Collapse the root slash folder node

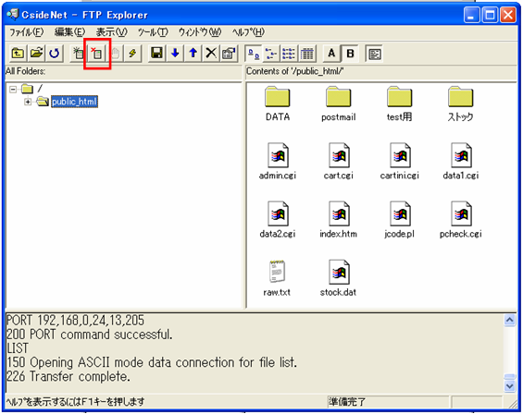point(13,90)
